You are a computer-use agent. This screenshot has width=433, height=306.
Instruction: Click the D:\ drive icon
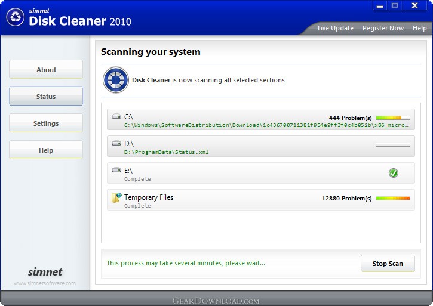(x=116, y=143)
